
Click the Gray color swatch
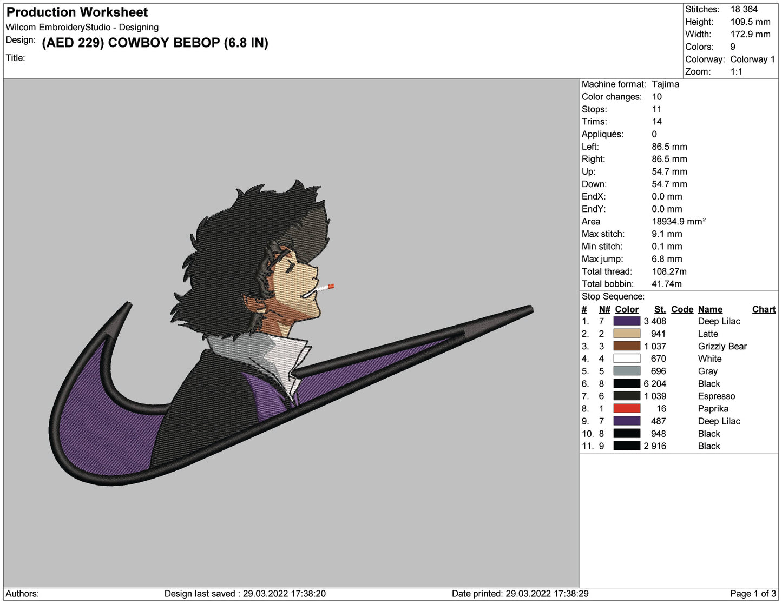627,371
